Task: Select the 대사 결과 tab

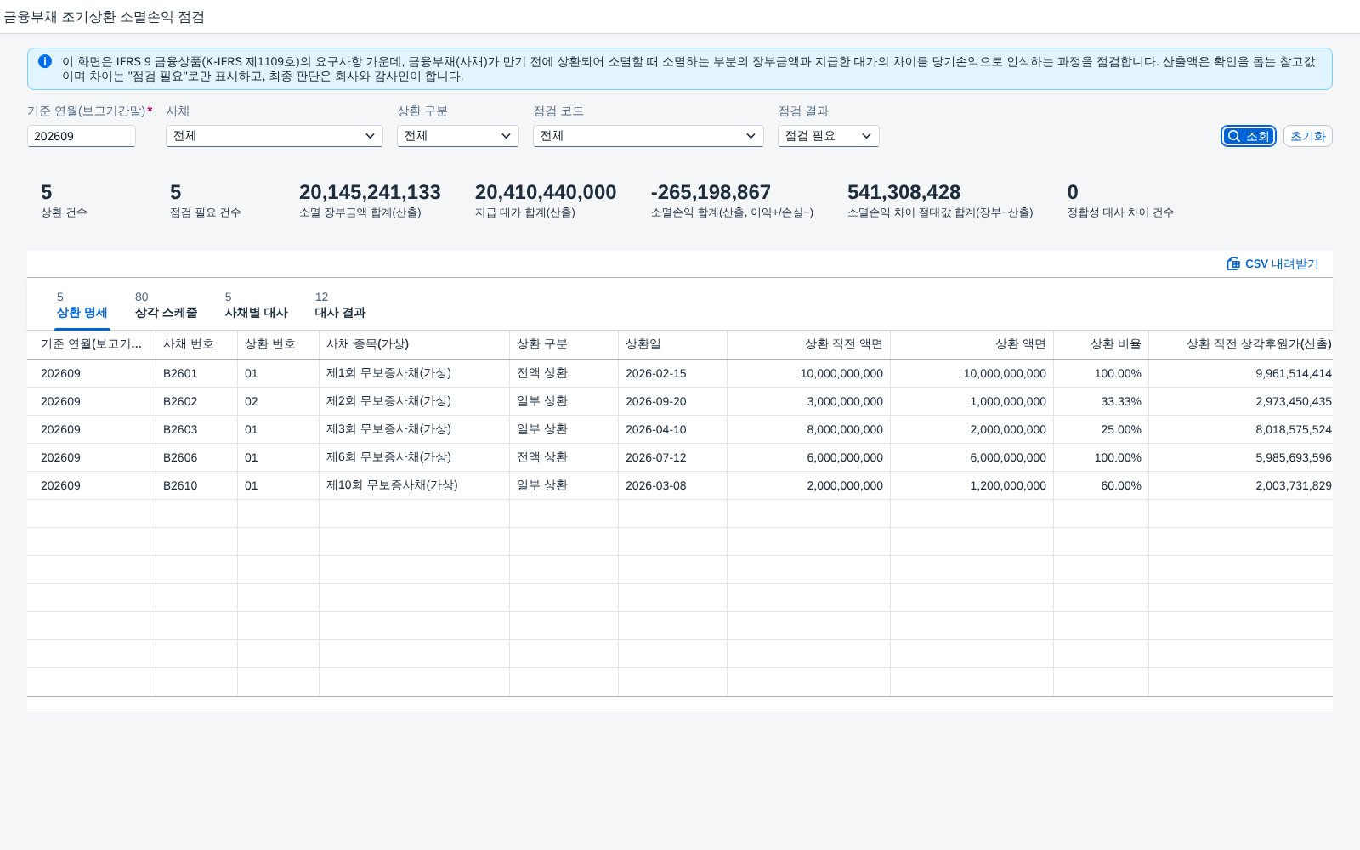Action: point(340,306)
